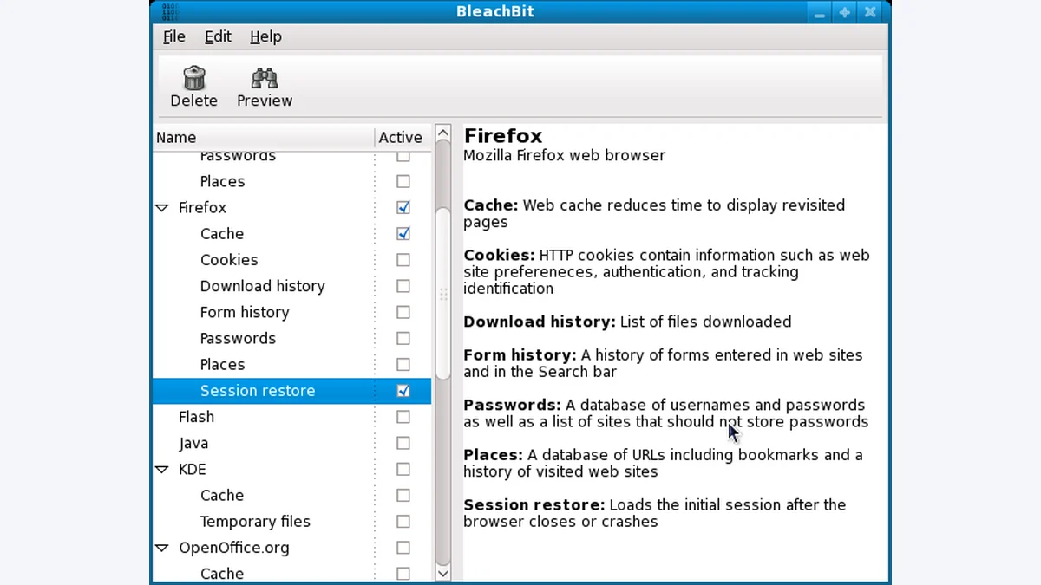Click the BleachBit title bar app icon
This screenshot has height=585, width=1041.
tap(169, 11)
